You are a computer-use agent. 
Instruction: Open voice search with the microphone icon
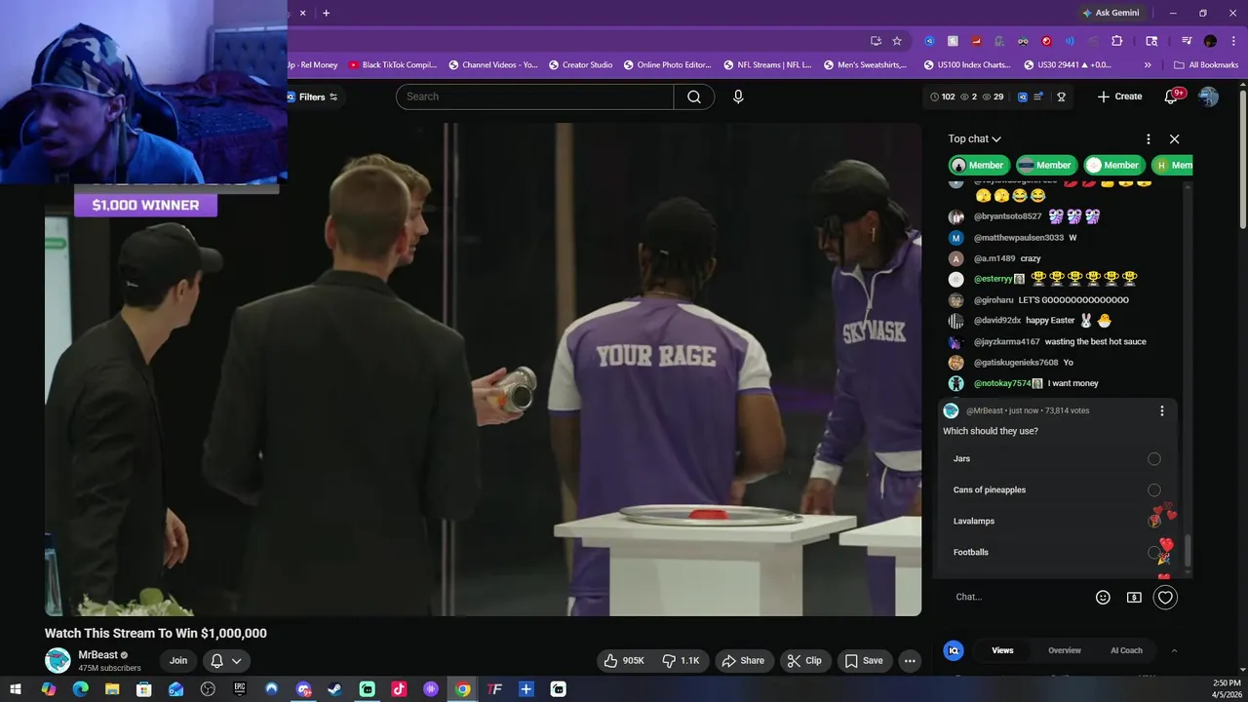pos(738,97)
